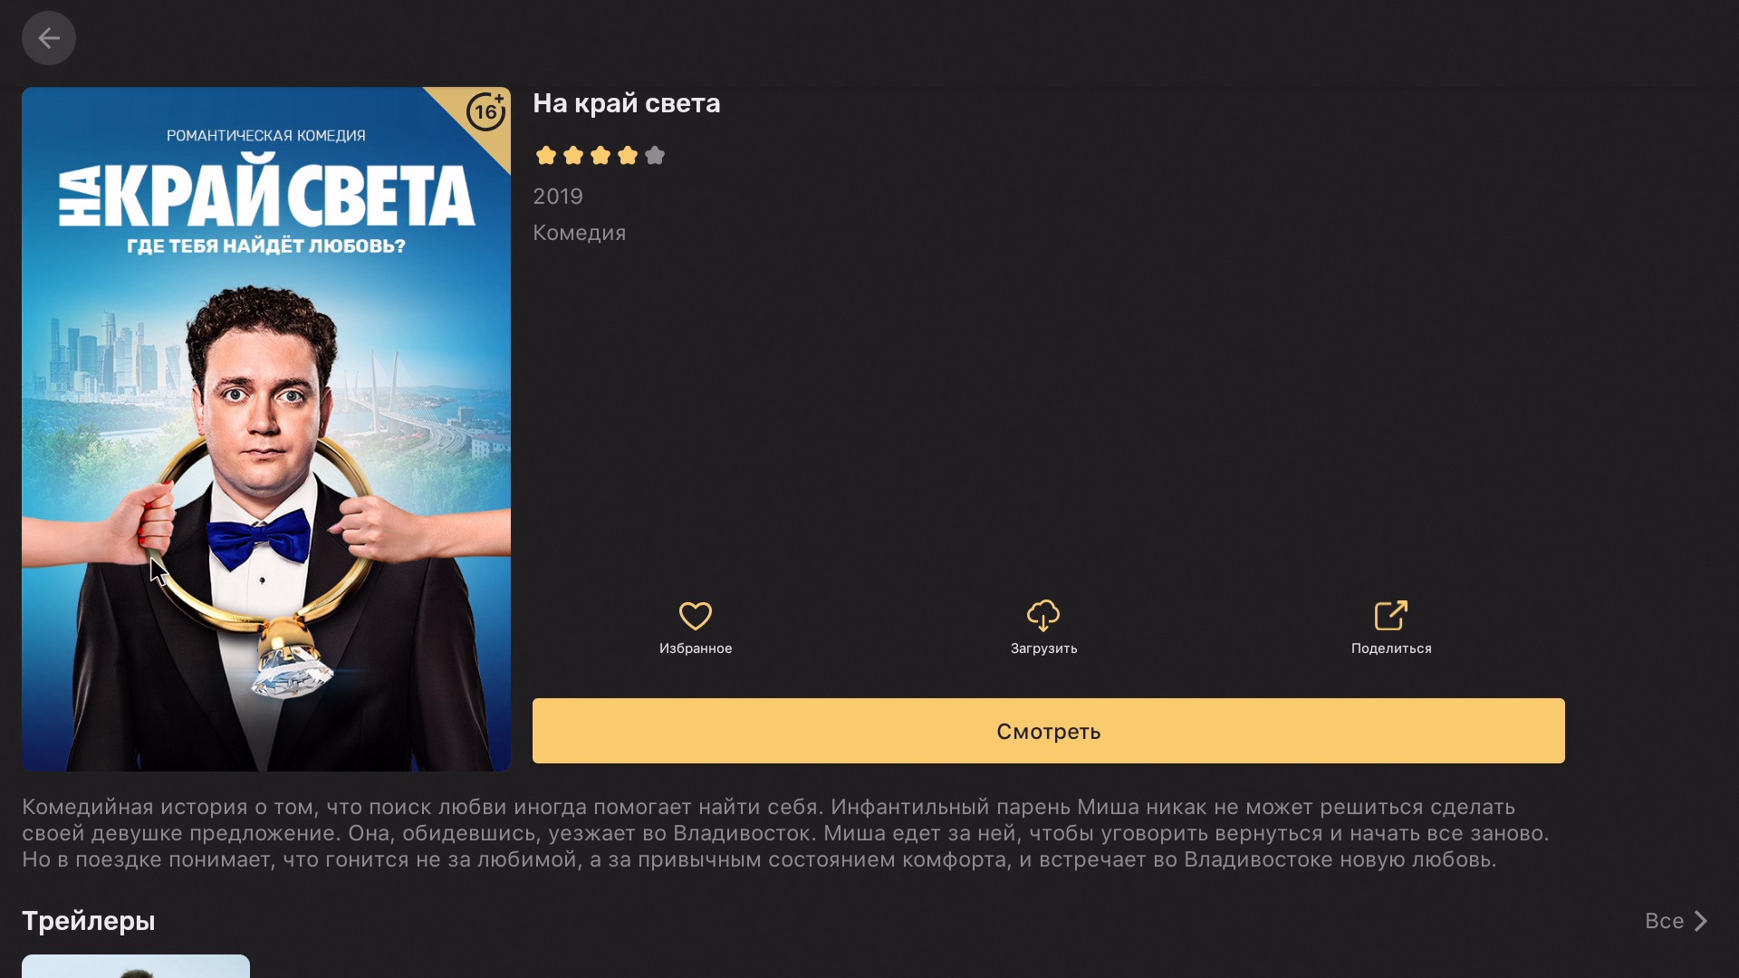Share movie with Поделиться icon
1739x978 pixels.
point(1391,616)
